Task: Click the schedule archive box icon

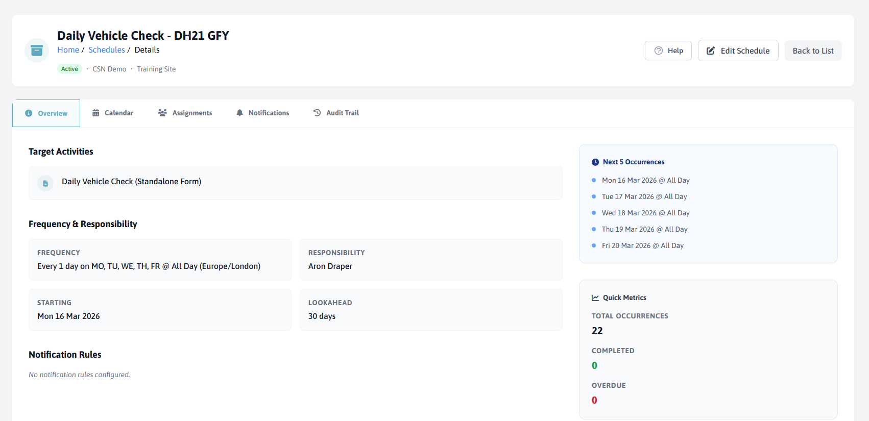Action: pyautogui.click(x=37, y=51)
